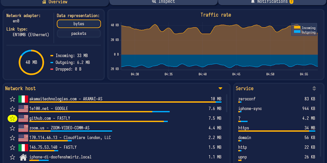This screenshot has width=327, height=163.
Task: Open the Overview tab
Action: 55,2
